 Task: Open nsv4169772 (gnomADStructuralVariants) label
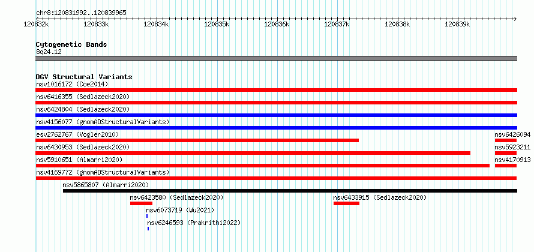tap(103, 172)
